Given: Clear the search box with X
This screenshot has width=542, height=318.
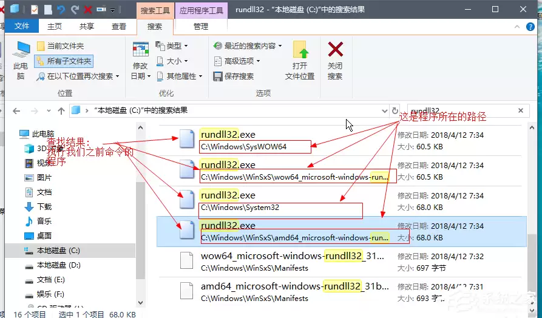Looking at the screenshot, I should click(x=521, y=110).
